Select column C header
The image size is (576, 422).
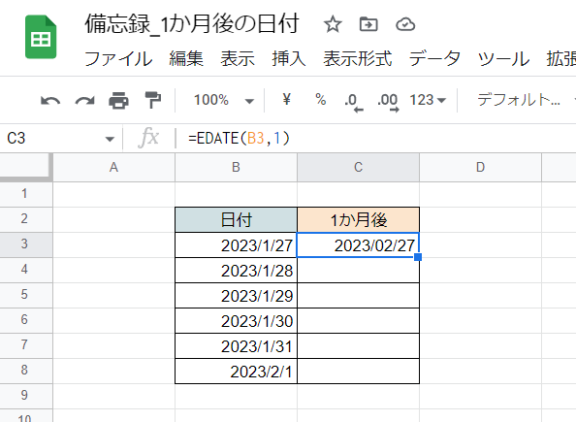pyautogui.click(x=358, y=167)
